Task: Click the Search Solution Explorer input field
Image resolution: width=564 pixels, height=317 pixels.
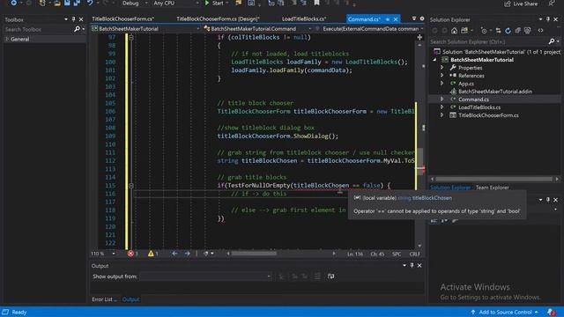Action: tap(488, 41)
